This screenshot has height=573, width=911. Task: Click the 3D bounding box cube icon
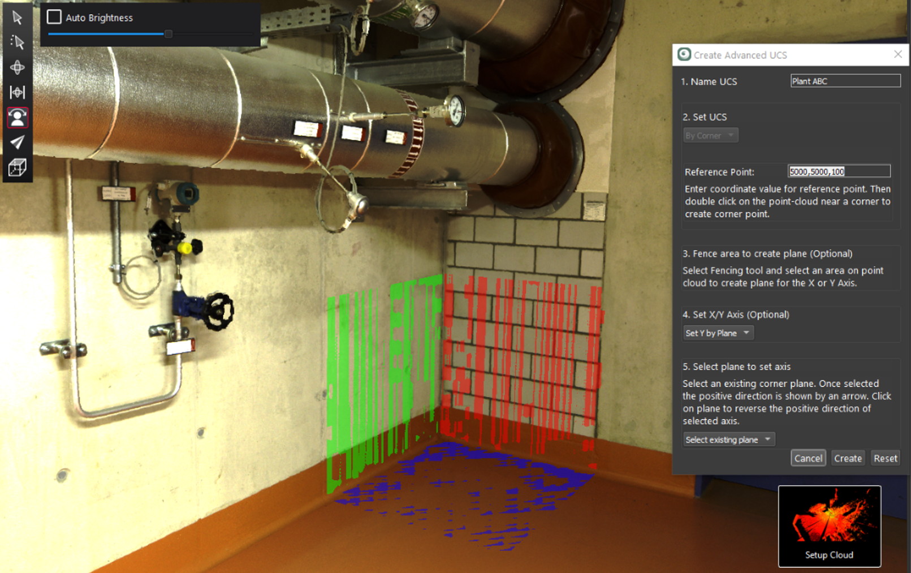17,167
